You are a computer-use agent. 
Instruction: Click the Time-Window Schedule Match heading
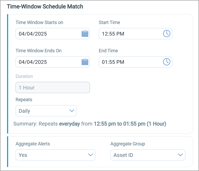(45, 7)
